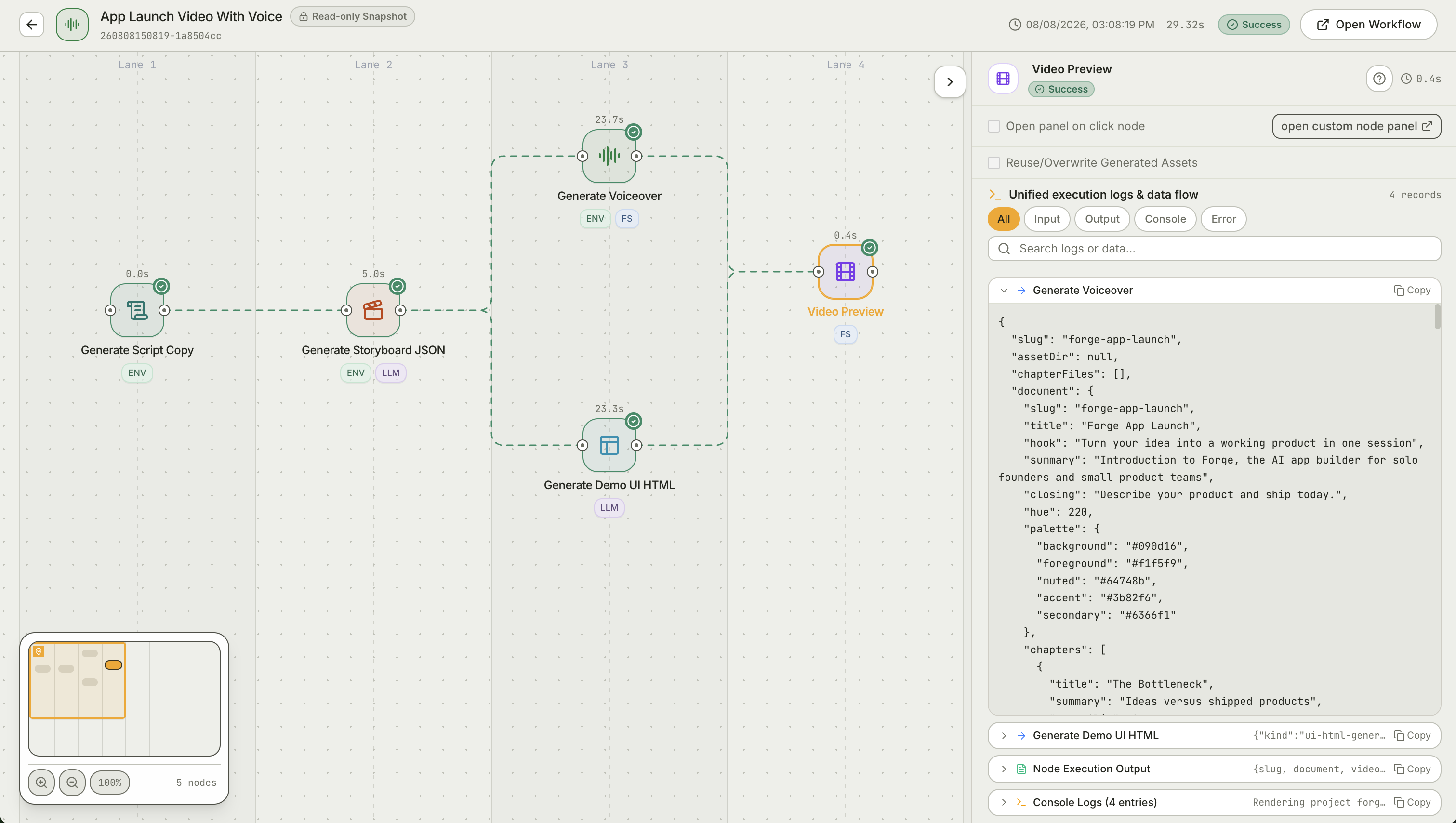
Task: Click the Open Workflow button
Action: coord(1368,25)
